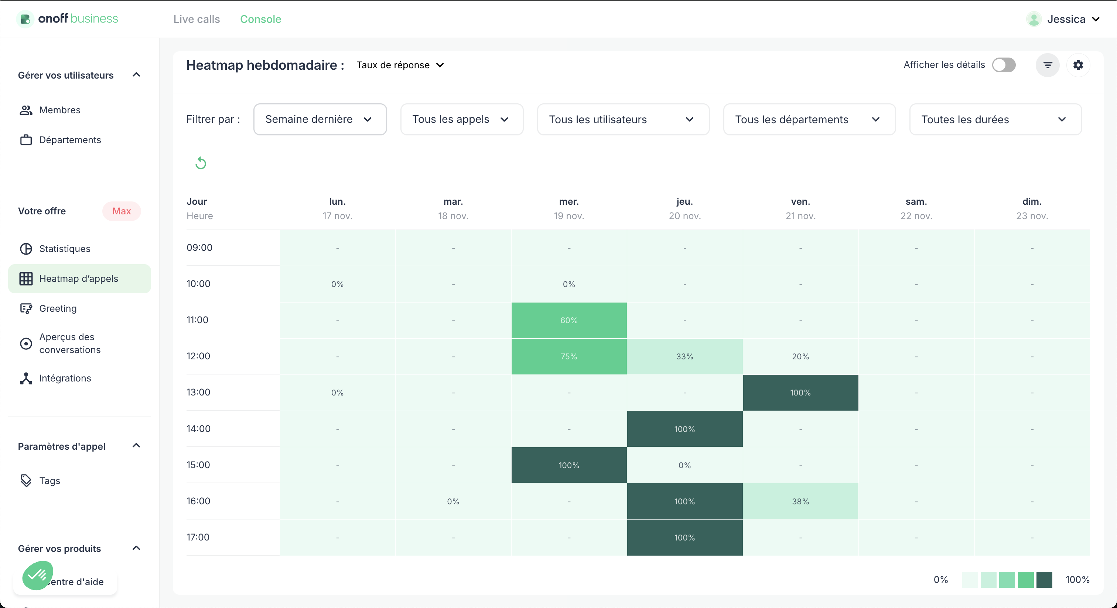Click the green double-check help bubble
Screen dimensions: 1117x608
point(38,575)
